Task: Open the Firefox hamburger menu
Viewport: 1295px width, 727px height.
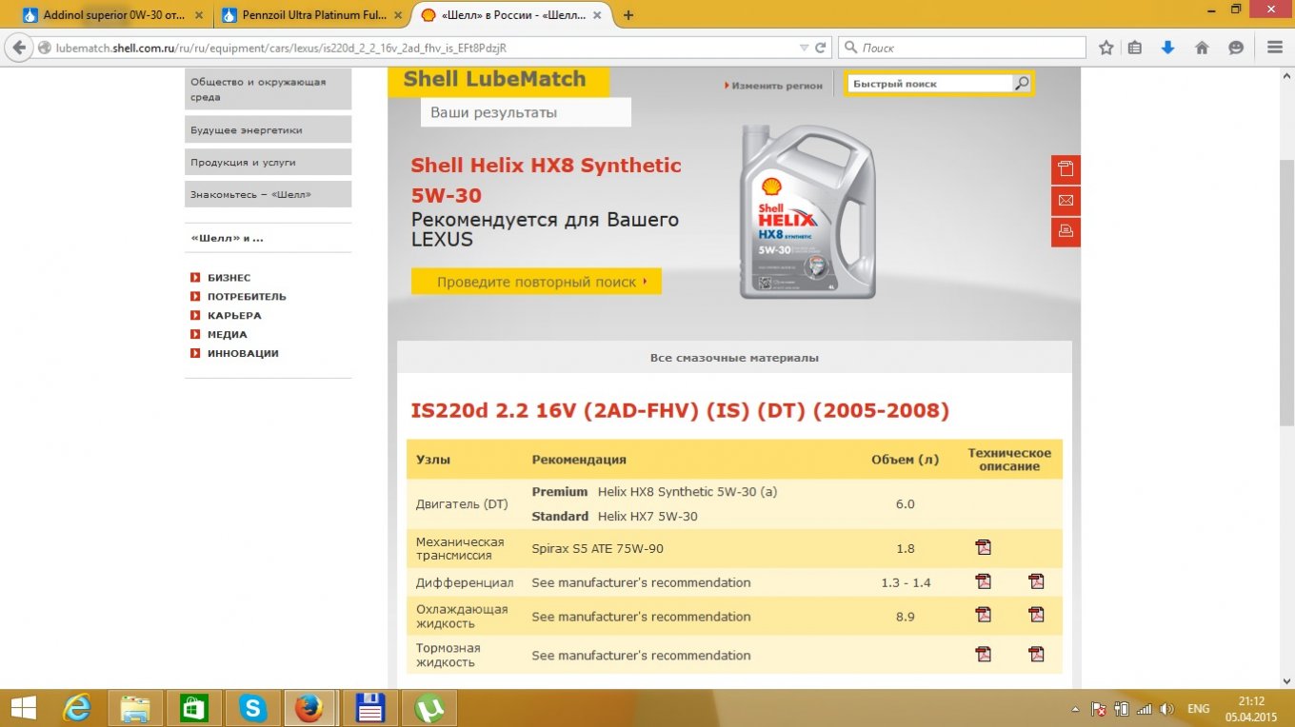Action: pos(1275,48)
